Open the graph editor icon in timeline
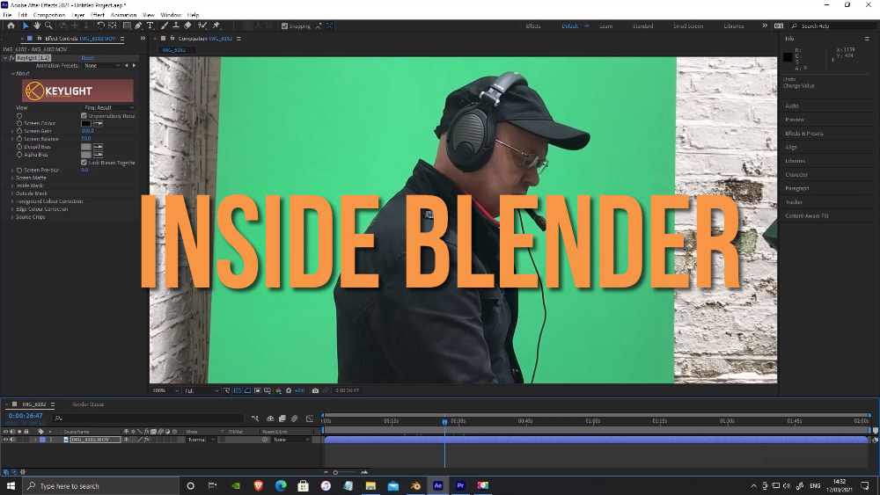The height and width of the screenshot is (495, 880). [x=309, y=419]
